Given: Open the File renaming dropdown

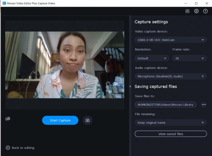Looking at the screenshot, I should coord(171,123).
